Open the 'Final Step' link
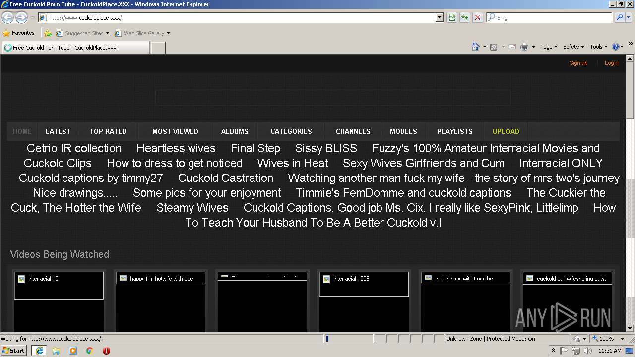Image resolution: width=635 pixels, height=357 pixels. (255, 148)
